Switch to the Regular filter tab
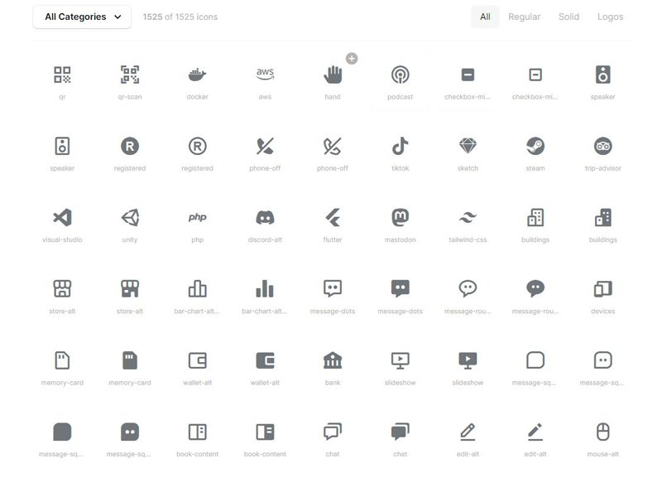Image resolution: width=662 pixels, height=478 pixels. pyautogui.click(x=524, y=17)
